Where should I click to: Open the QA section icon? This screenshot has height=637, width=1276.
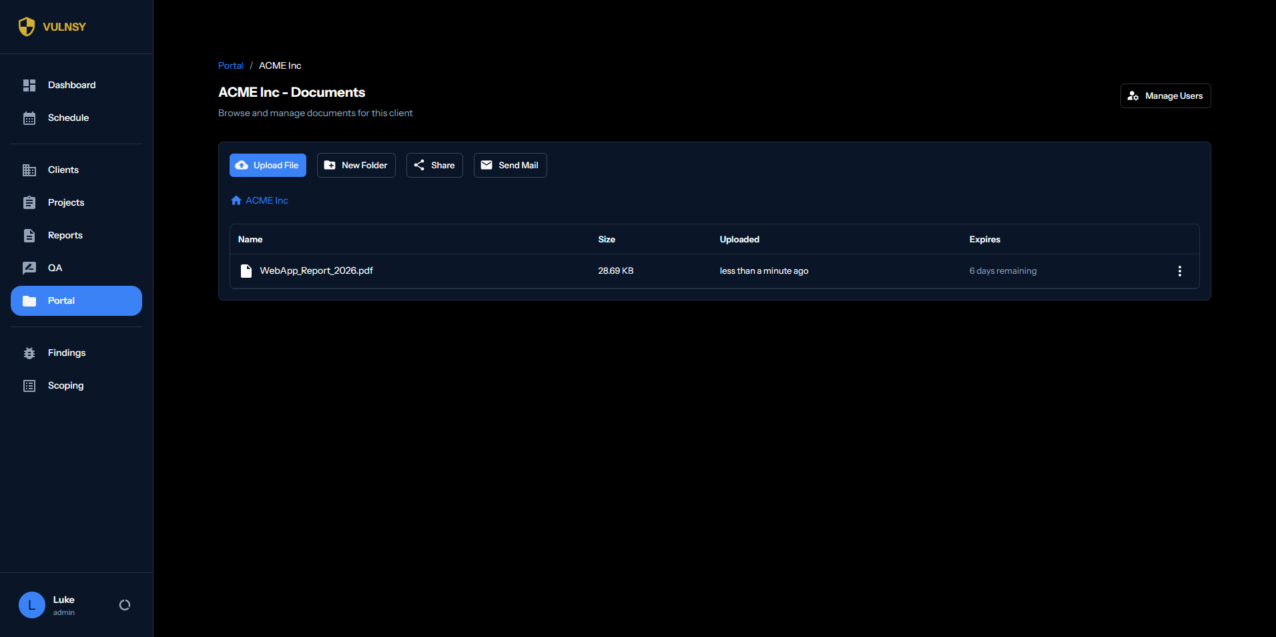[x=29, y=268]
